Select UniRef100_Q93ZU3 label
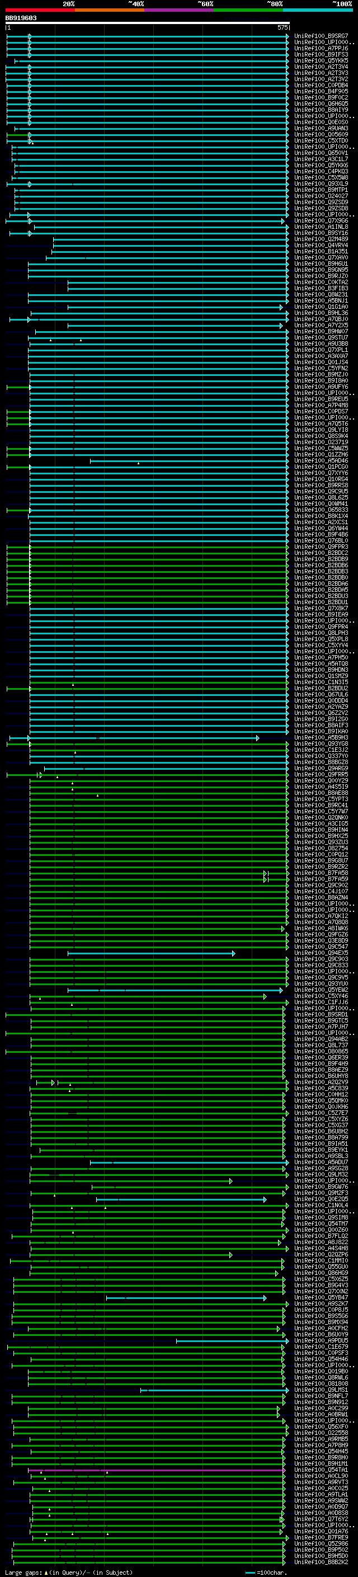358x1577 pixels. tap(321, 842)
